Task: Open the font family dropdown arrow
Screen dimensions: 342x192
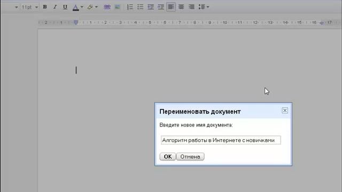Action: click(16, 7)
